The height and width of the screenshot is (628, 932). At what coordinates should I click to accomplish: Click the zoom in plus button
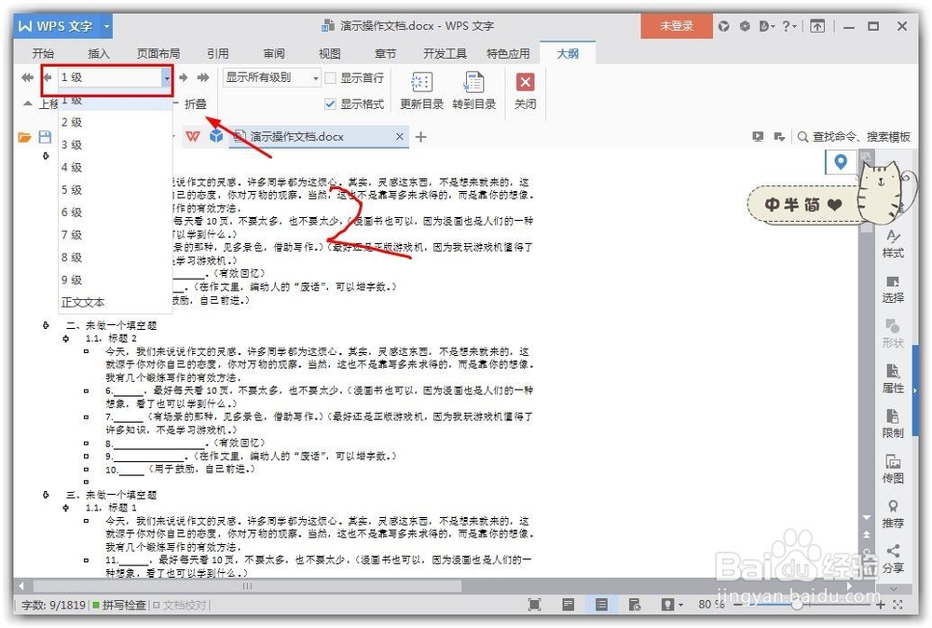coord(881,605)
